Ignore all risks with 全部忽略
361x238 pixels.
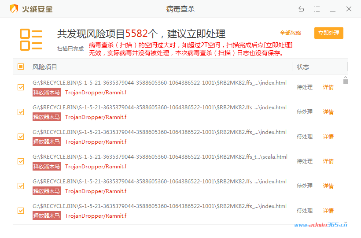coord(290,33)
